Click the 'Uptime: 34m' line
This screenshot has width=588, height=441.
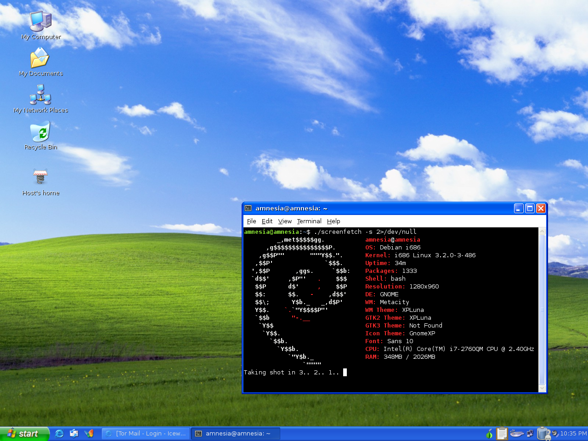click(385, 263)
